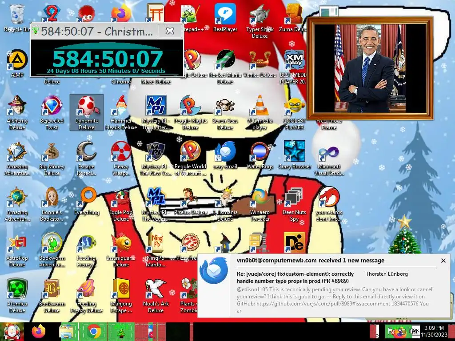
Task: Open the De yellow icon shortcut
Action: [x=294, y=242]
